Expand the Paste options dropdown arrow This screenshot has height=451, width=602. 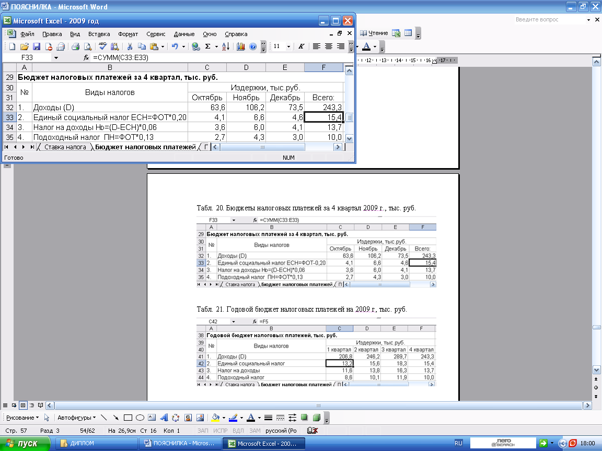pos(163,46)
